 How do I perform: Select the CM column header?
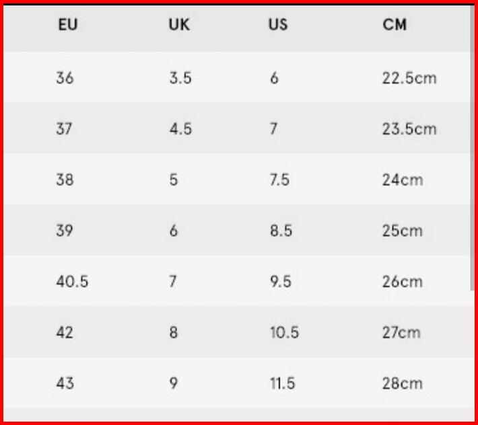[x=395, y=25]
